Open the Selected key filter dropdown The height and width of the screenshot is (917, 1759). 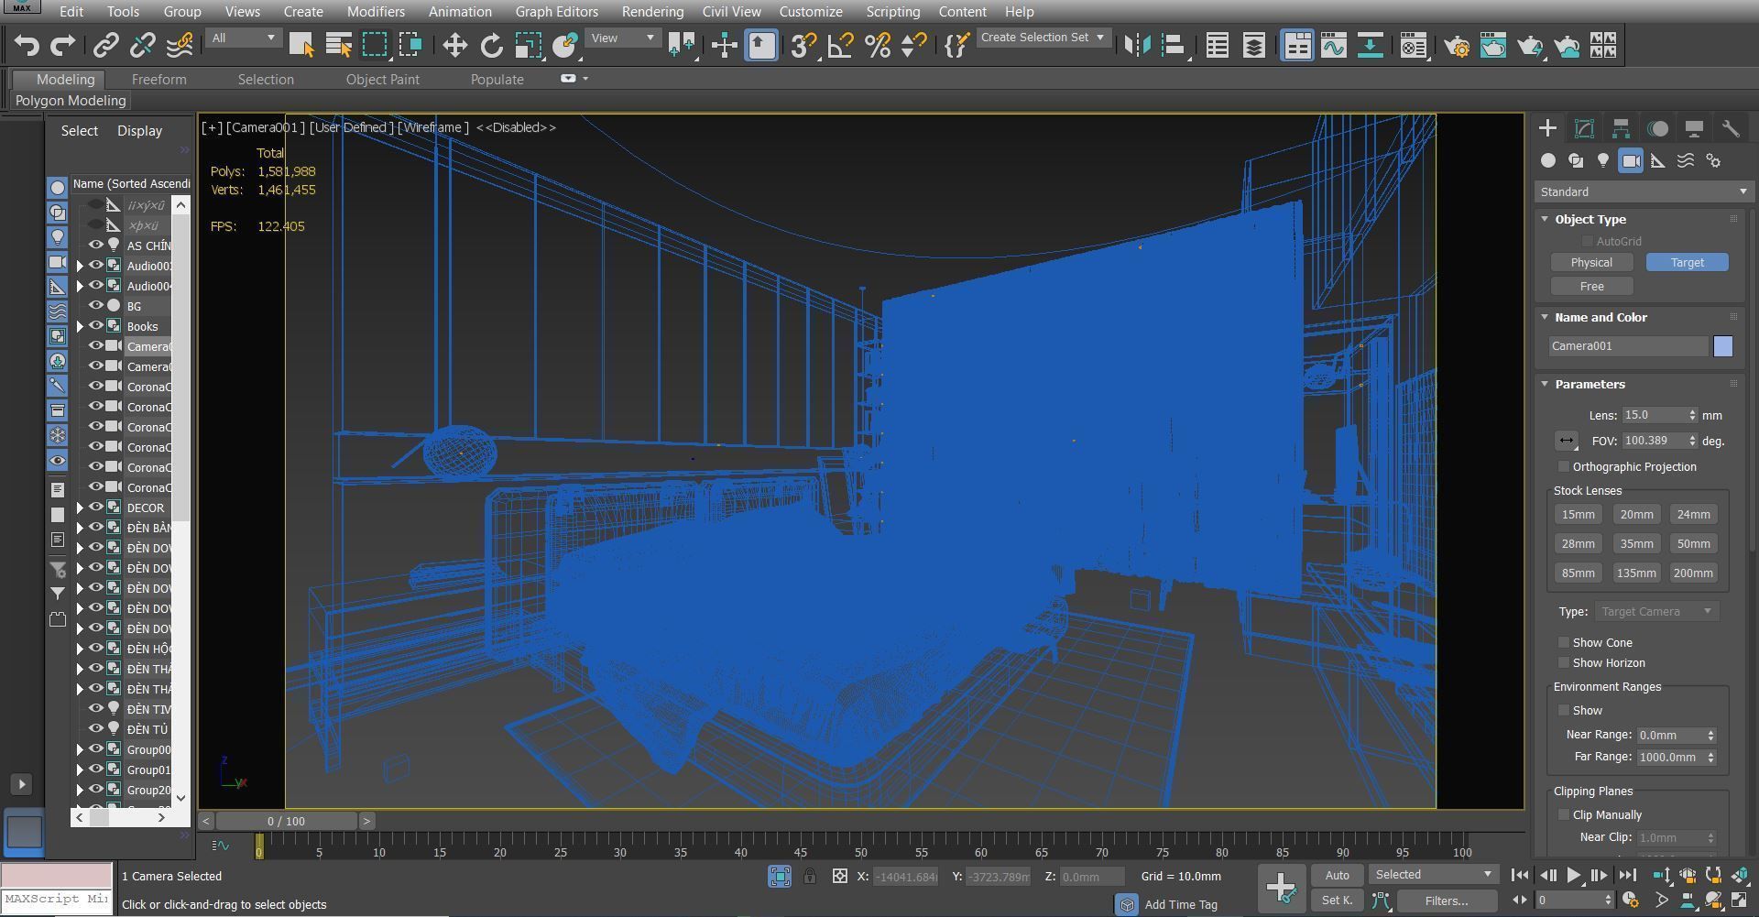[x=1434, y=875]
